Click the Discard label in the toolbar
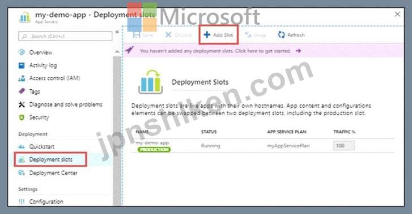This screenshot has height=214, width=412. pos(183,35)
